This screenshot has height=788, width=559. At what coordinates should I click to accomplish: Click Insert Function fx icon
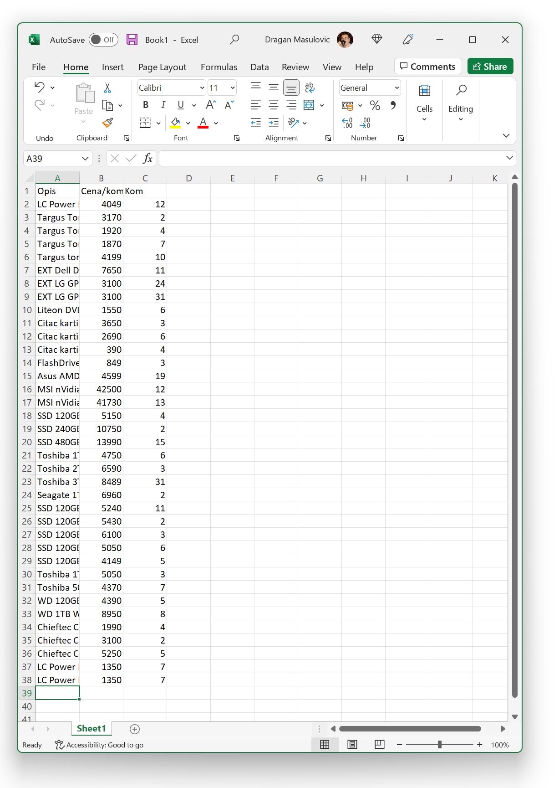pos(147,158)
